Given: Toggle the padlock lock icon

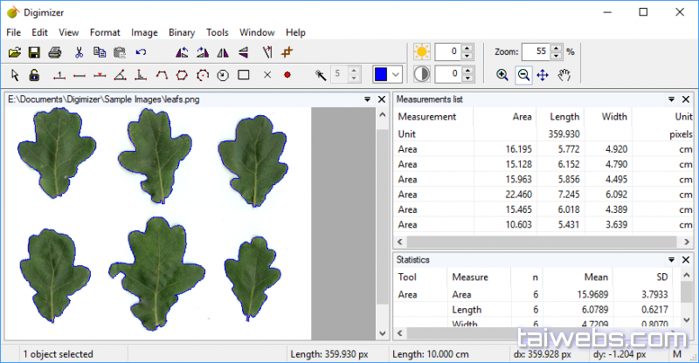Looking at the screenshot, I should (x=34, y=75).
